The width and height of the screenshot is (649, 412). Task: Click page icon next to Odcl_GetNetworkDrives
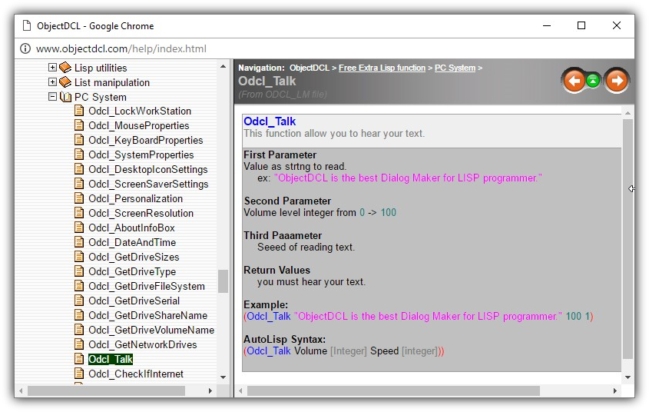coord(78,344)
